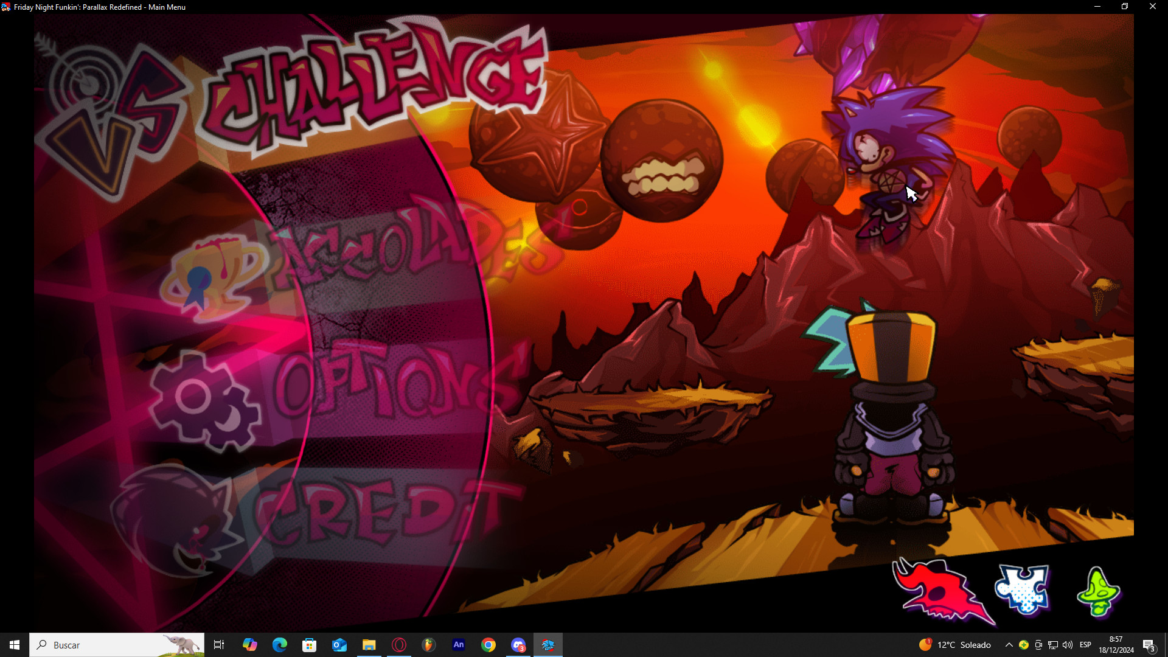Open FL Studio from the taskbar
This screenshot has width=1168, height=657.
[x=429, y=645]
